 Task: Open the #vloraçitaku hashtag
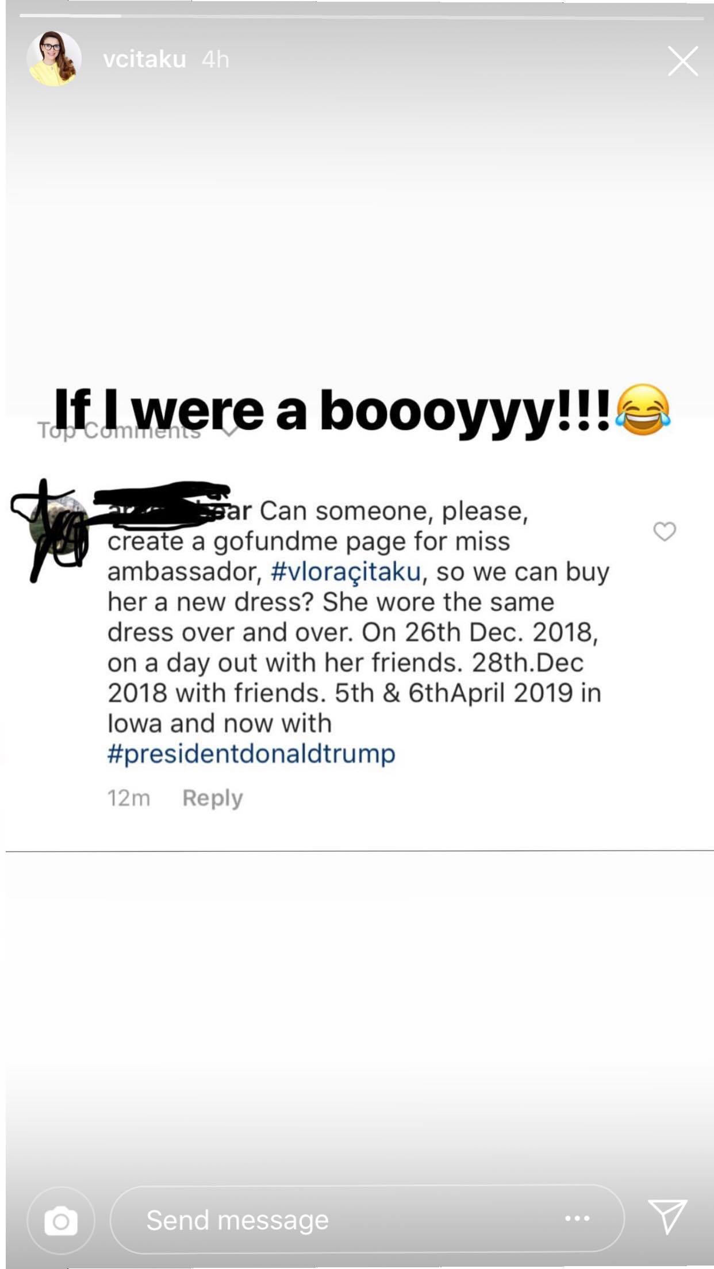tap(346, 572)
